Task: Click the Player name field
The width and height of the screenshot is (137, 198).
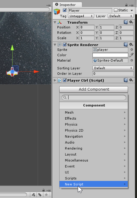Action: coord(90,10)
